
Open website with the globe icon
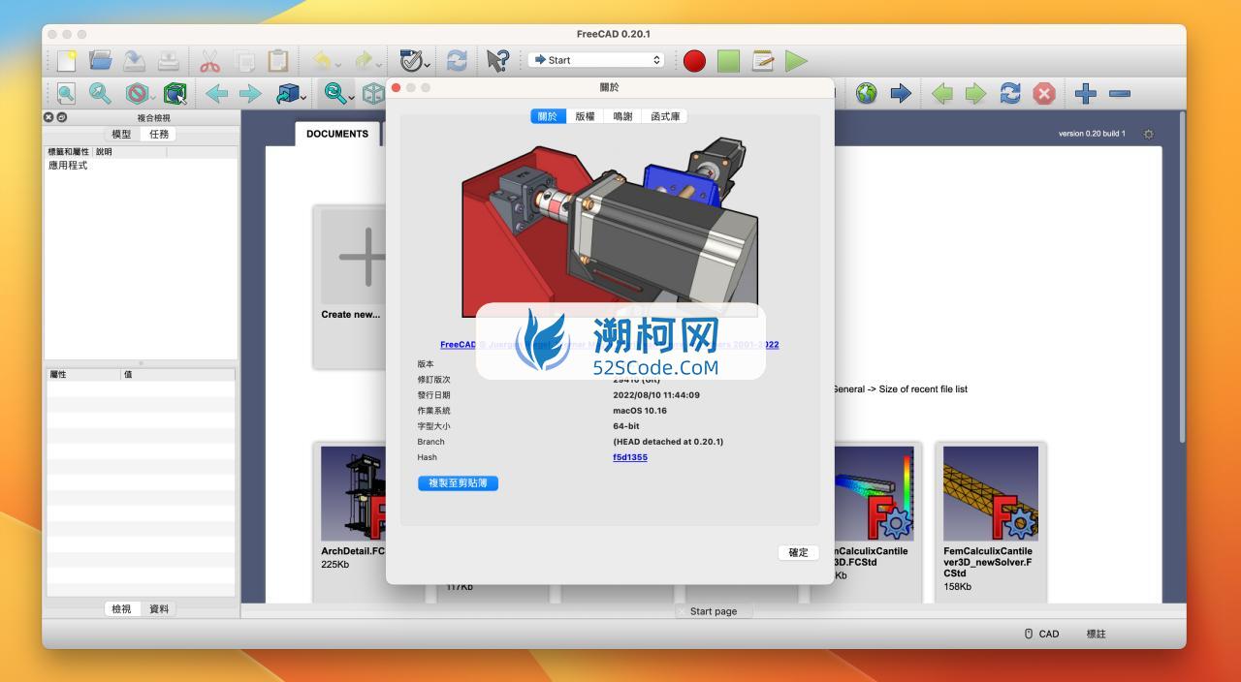tap(866, 93)
